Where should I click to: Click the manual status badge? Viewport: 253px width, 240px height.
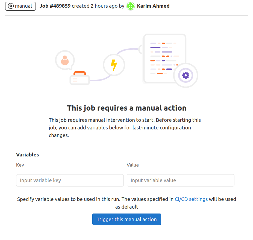pos(20,6)
